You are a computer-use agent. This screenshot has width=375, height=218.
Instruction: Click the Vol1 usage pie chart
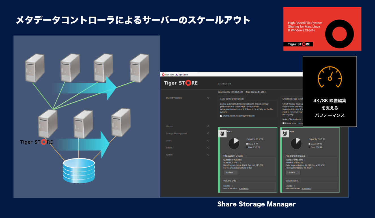(x=296, y=143)
